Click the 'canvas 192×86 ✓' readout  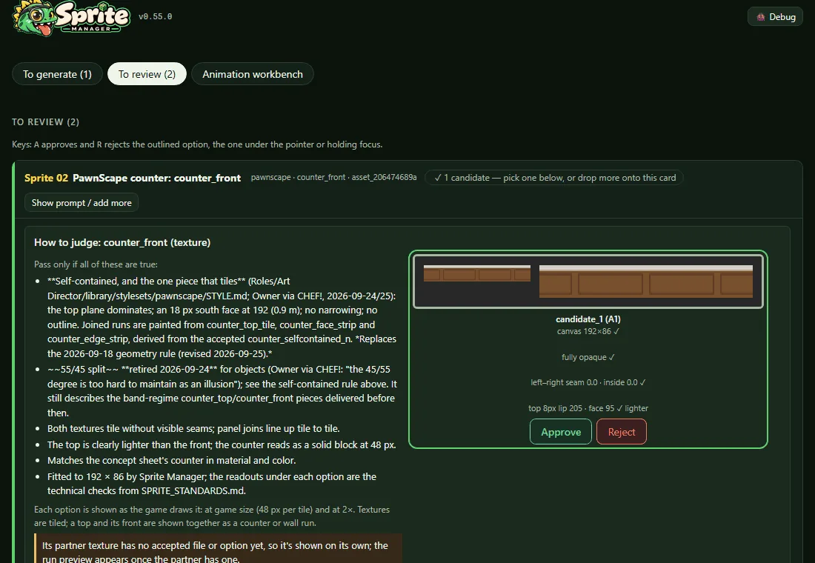tap(588, 331)
